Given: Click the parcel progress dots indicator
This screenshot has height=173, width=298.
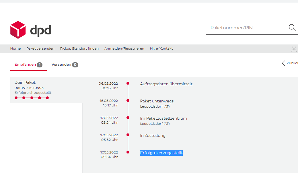Looking at the screenshot, I should pos(32,98).
